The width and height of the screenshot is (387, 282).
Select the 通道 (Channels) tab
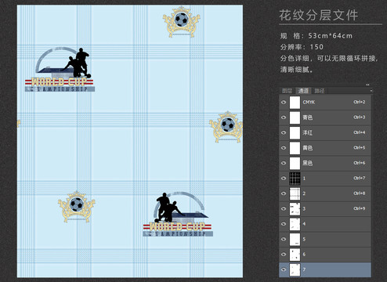coord(303,91)
